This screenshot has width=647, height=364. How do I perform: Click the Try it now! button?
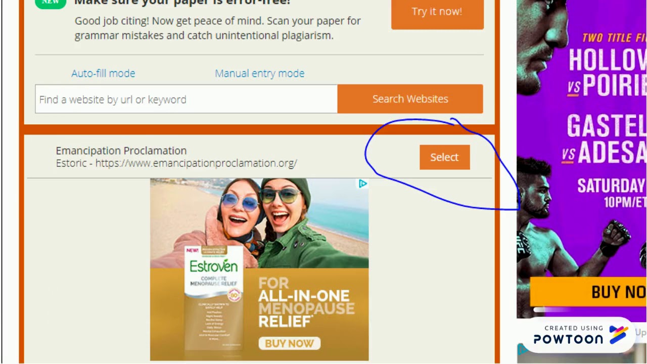pos(437,12)
